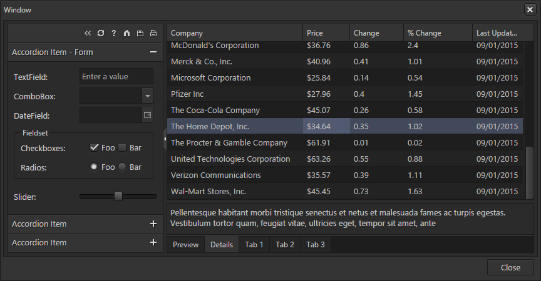The image size is (541, 281).
Task: Sort by the Company column header
Action: tap(235, 33)
